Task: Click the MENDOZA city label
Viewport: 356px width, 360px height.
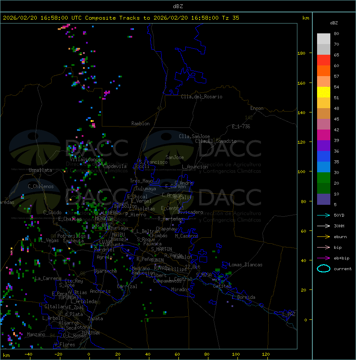Action: [x=104, y=218]
